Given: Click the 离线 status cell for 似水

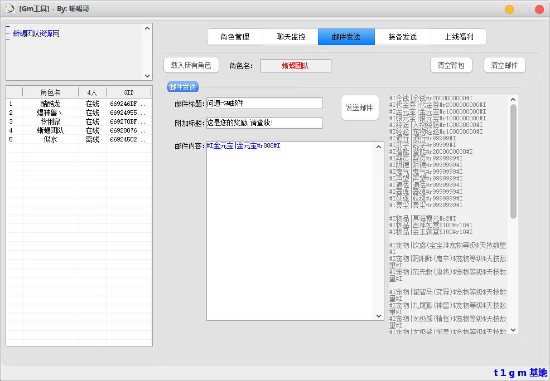Looking at the screenshot, I should 93,139.
